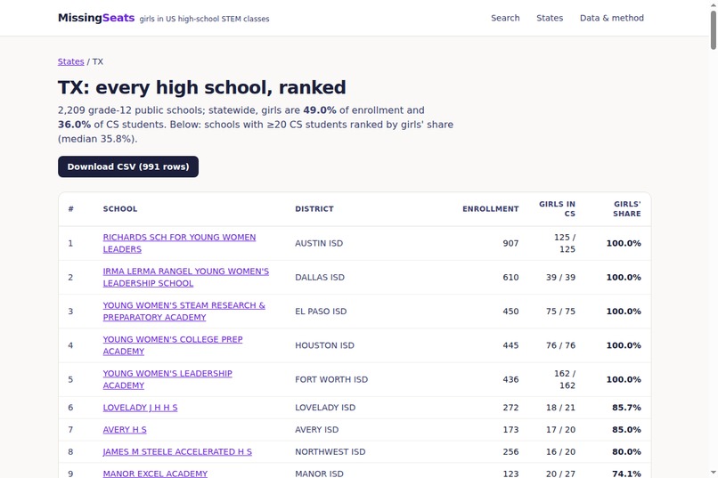Open Manor Excel Academy link
Screen dimensions: 718x478
pyautogui.click(x=155, y=474)
